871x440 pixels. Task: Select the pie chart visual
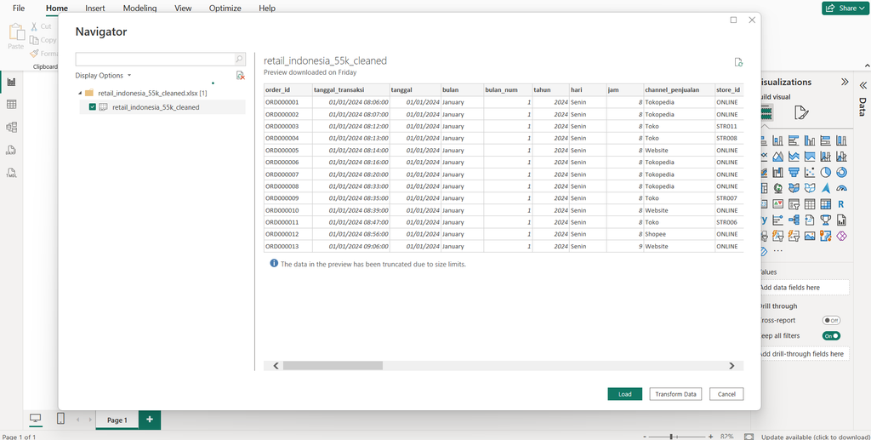tap(825, 172)
